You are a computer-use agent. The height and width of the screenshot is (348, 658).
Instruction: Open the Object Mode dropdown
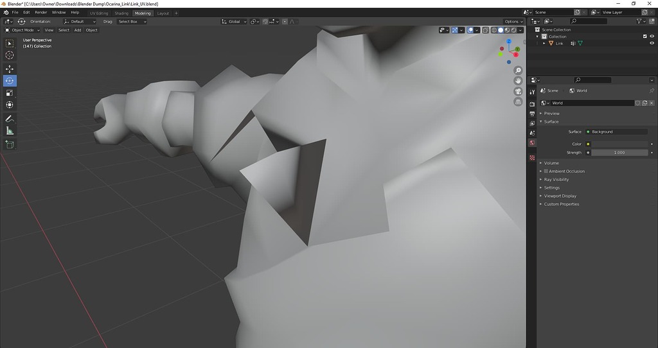point(22,30)
